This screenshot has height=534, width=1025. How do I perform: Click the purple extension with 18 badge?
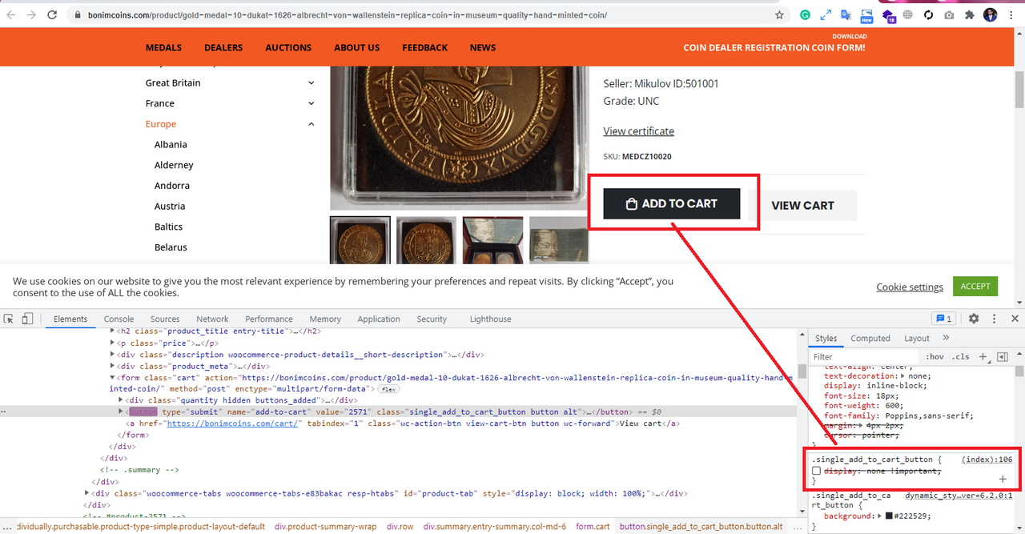[887, 15]
